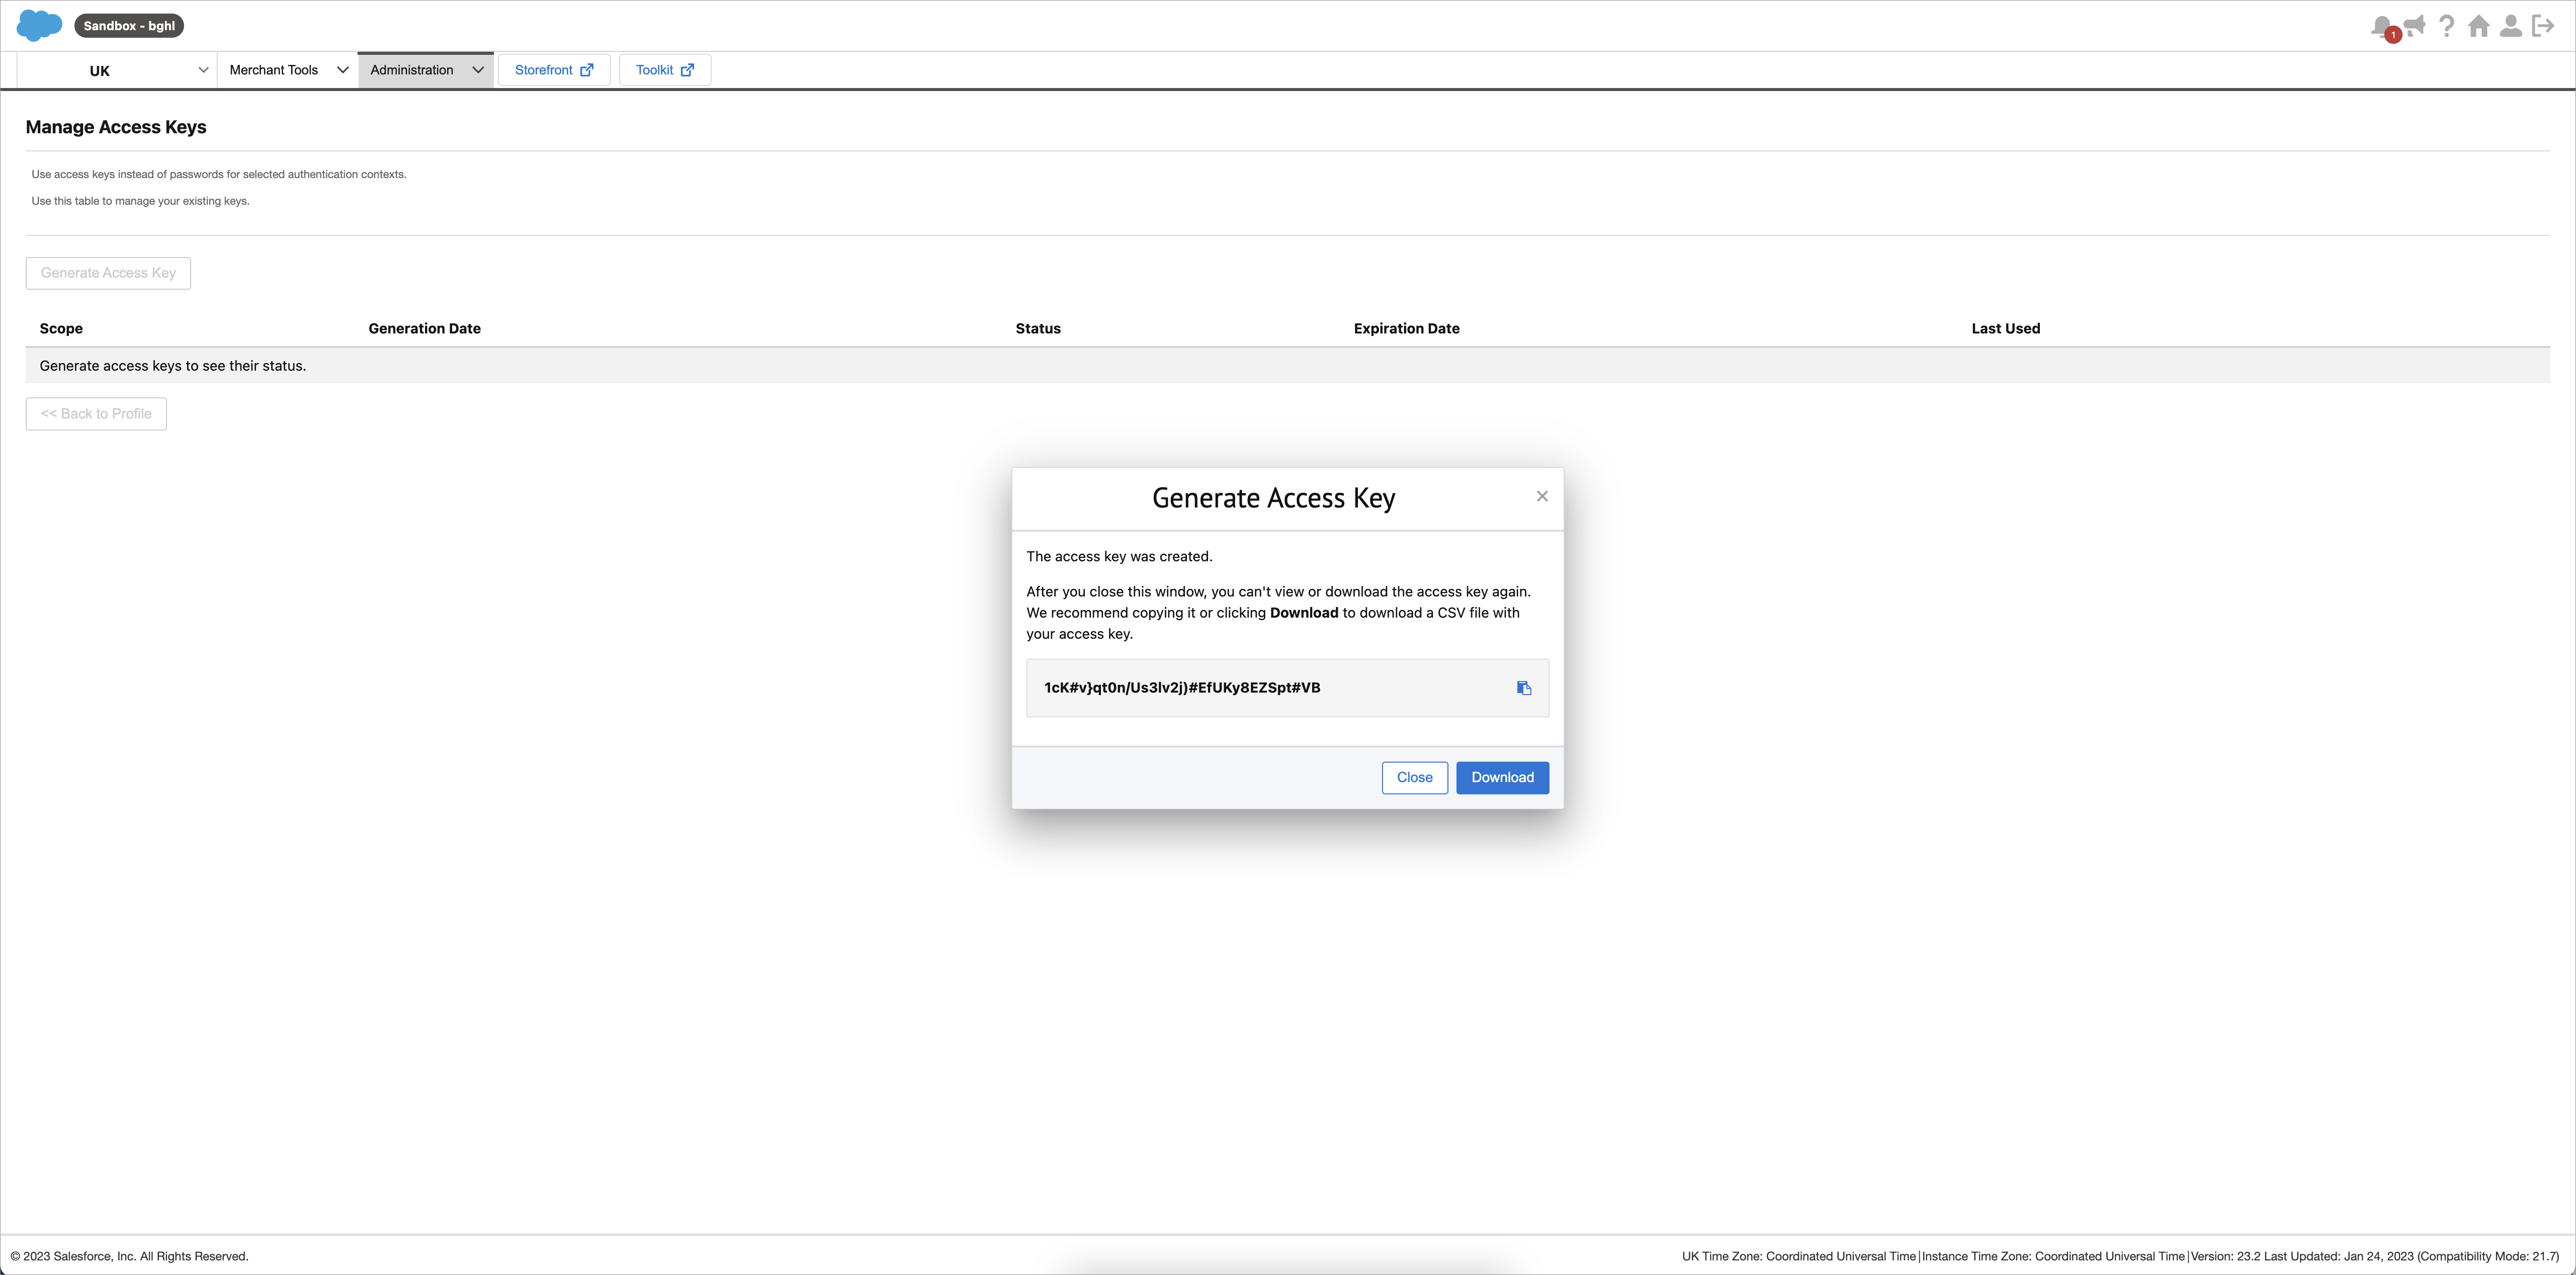
Task: Open user profile icon
Action: (x=2510, y=26)
